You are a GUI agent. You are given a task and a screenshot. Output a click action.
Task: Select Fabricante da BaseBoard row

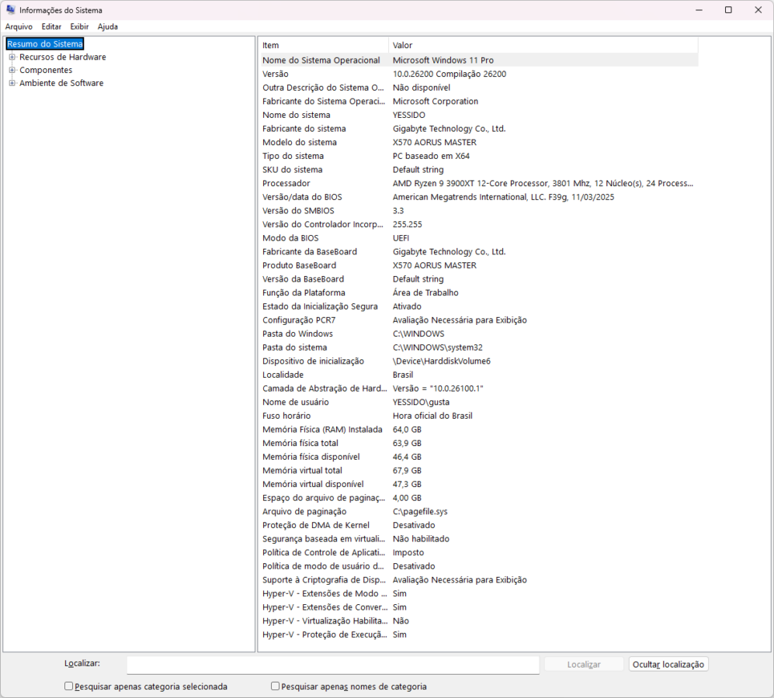click(x=479, y=251)
